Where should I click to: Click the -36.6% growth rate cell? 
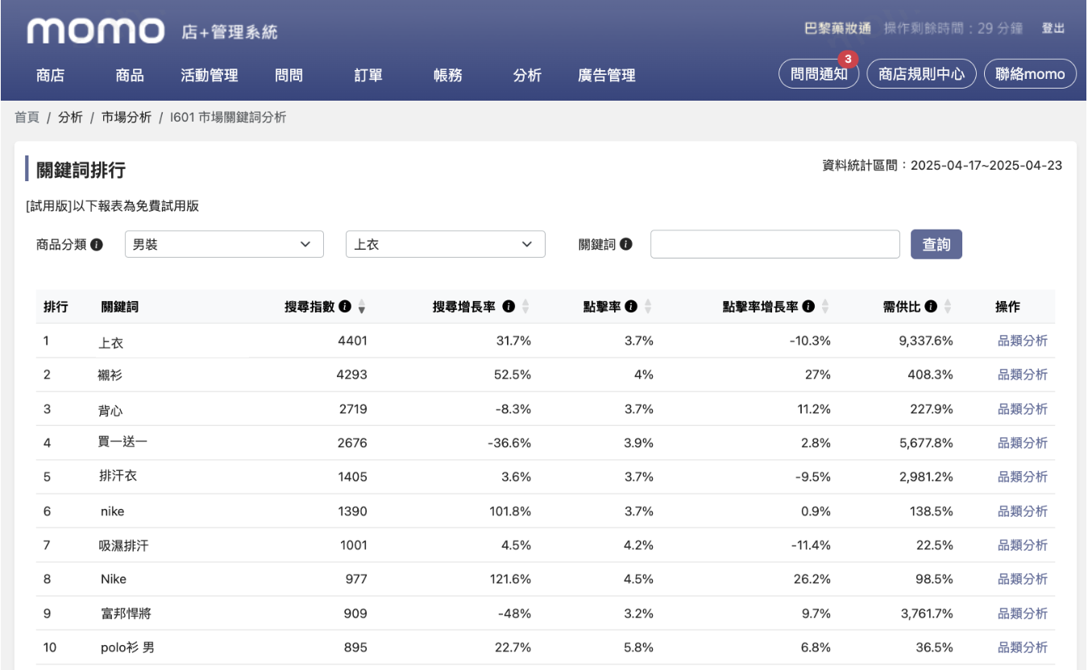[509, 443]
